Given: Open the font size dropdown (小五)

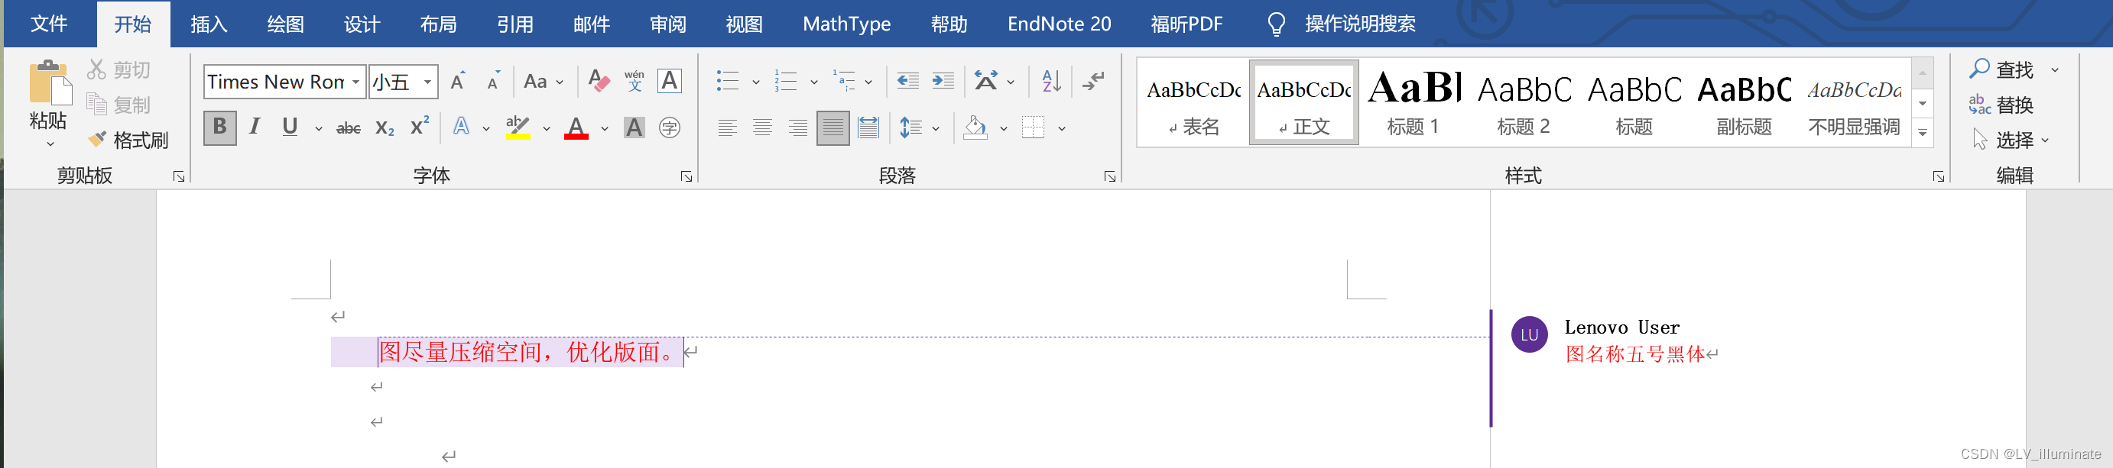Looking at the screenshot, I should [427, 82].
